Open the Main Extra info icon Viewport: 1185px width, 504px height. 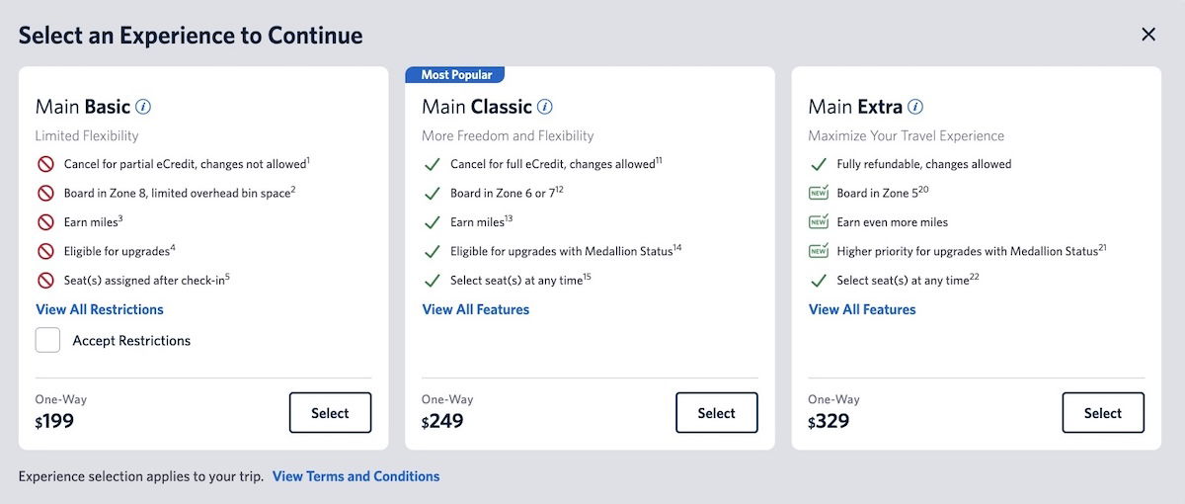pyautogui.click(x=915, y=107)
